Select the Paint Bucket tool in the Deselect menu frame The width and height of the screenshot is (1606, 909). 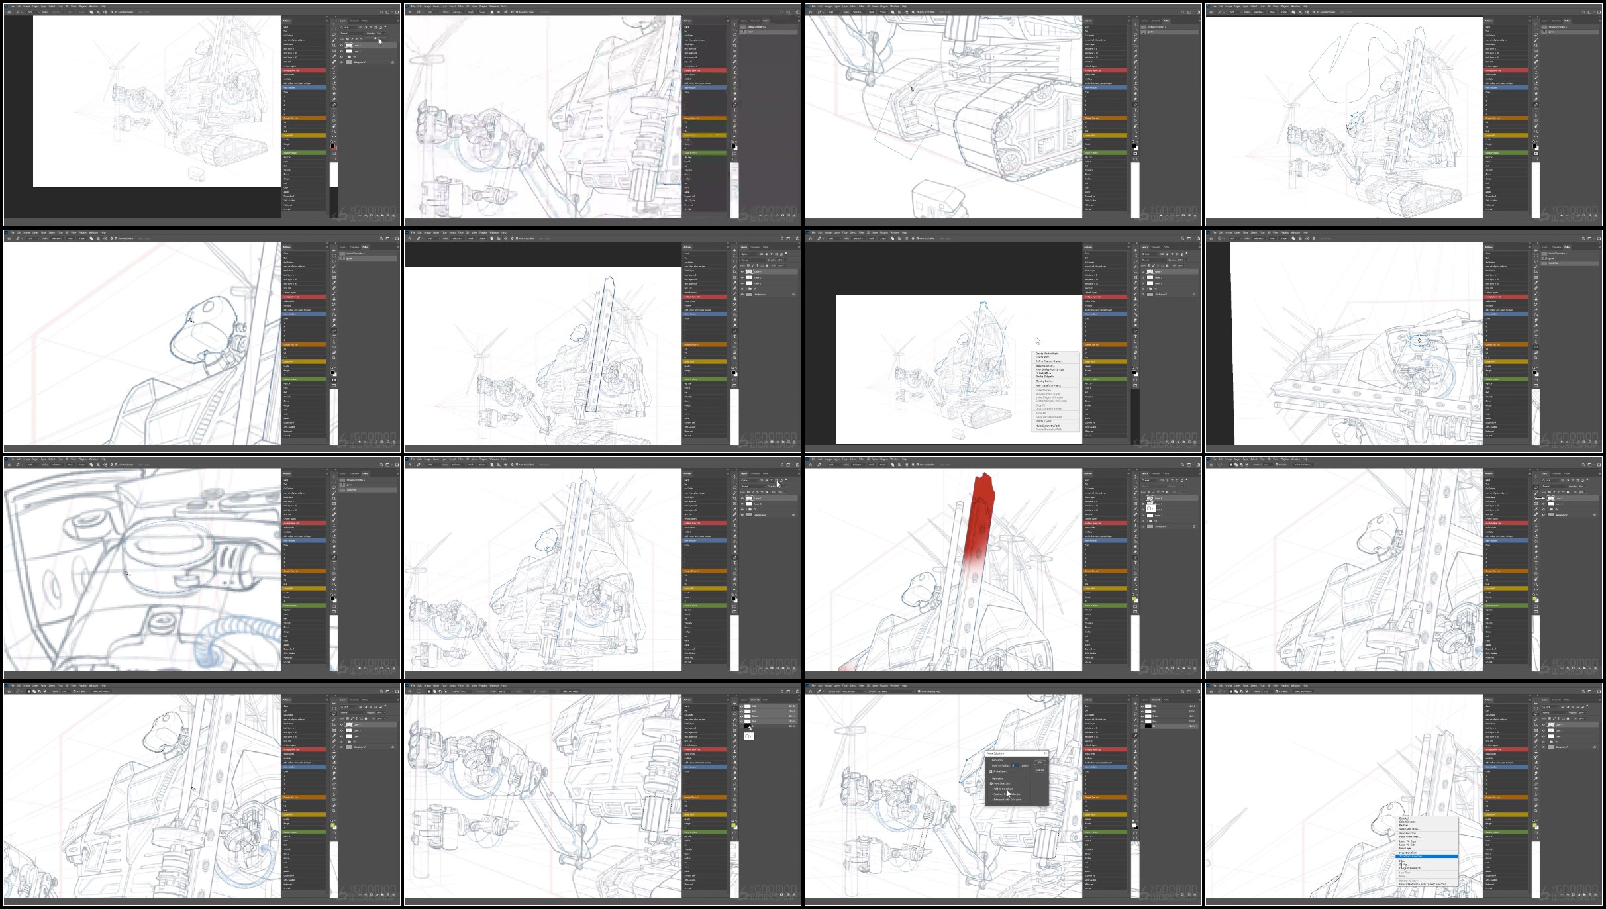pos(1536,768)
